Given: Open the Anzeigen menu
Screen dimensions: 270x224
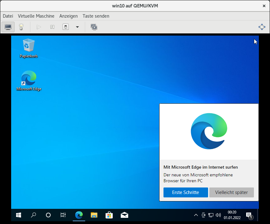Looking at the screenshot, I should click(x=68, y=16).
